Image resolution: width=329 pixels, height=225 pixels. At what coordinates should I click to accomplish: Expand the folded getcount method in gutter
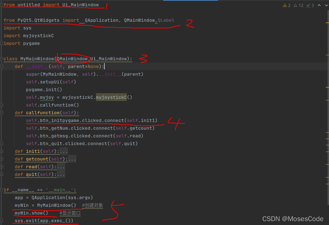click(x=1, y=159)
